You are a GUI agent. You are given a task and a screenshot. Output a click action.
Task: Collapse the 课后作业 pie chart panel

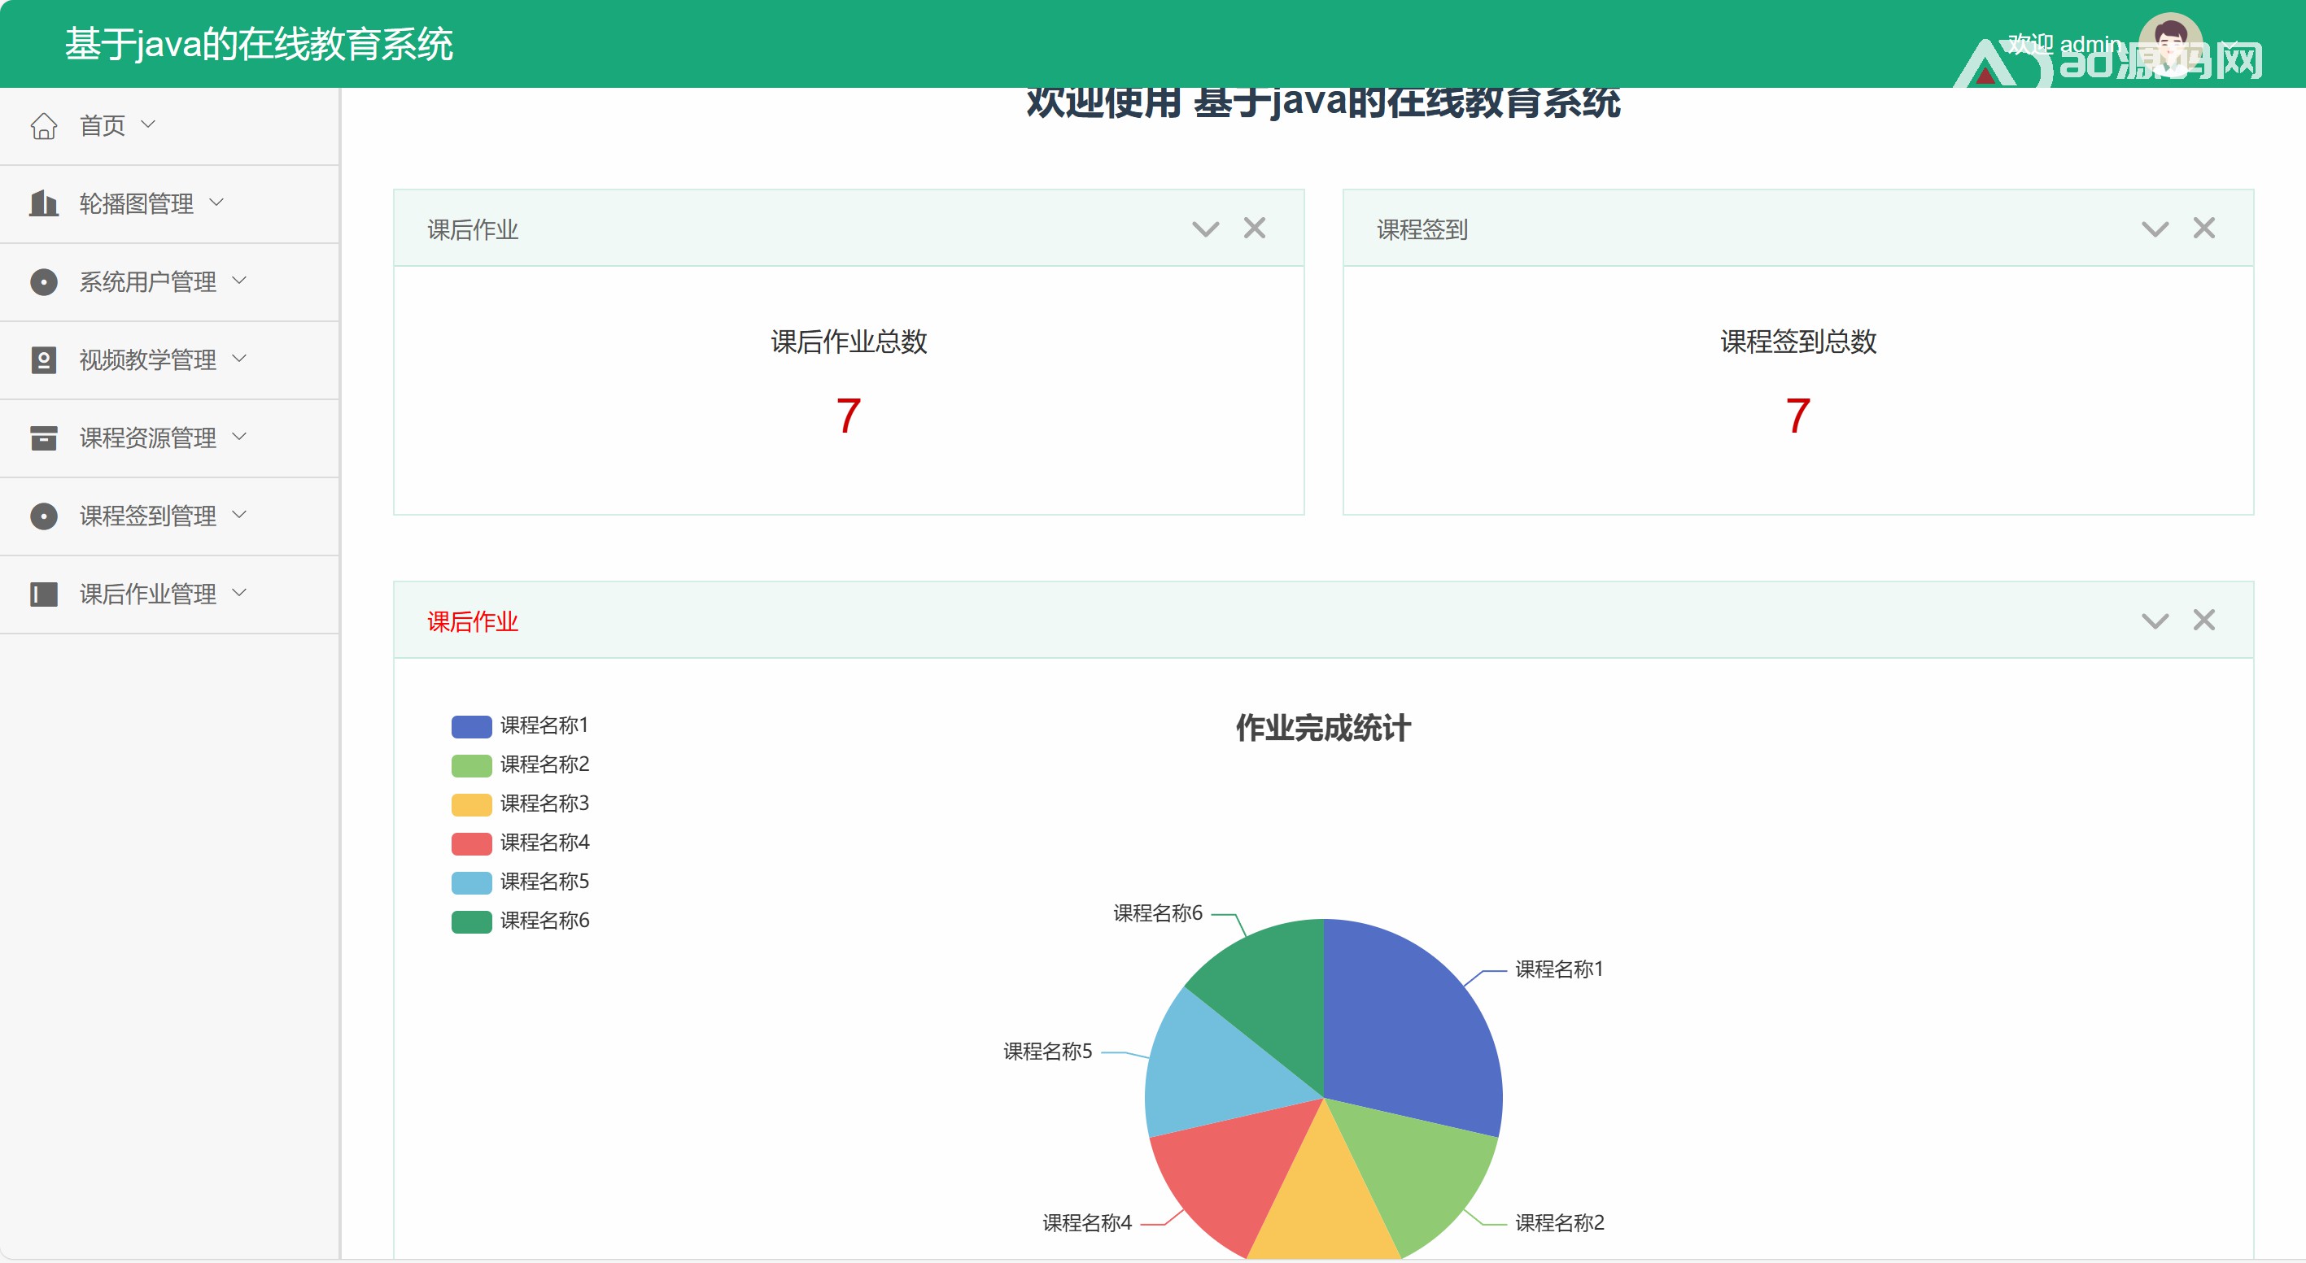pyautogui.click(x=2154, y=621)
